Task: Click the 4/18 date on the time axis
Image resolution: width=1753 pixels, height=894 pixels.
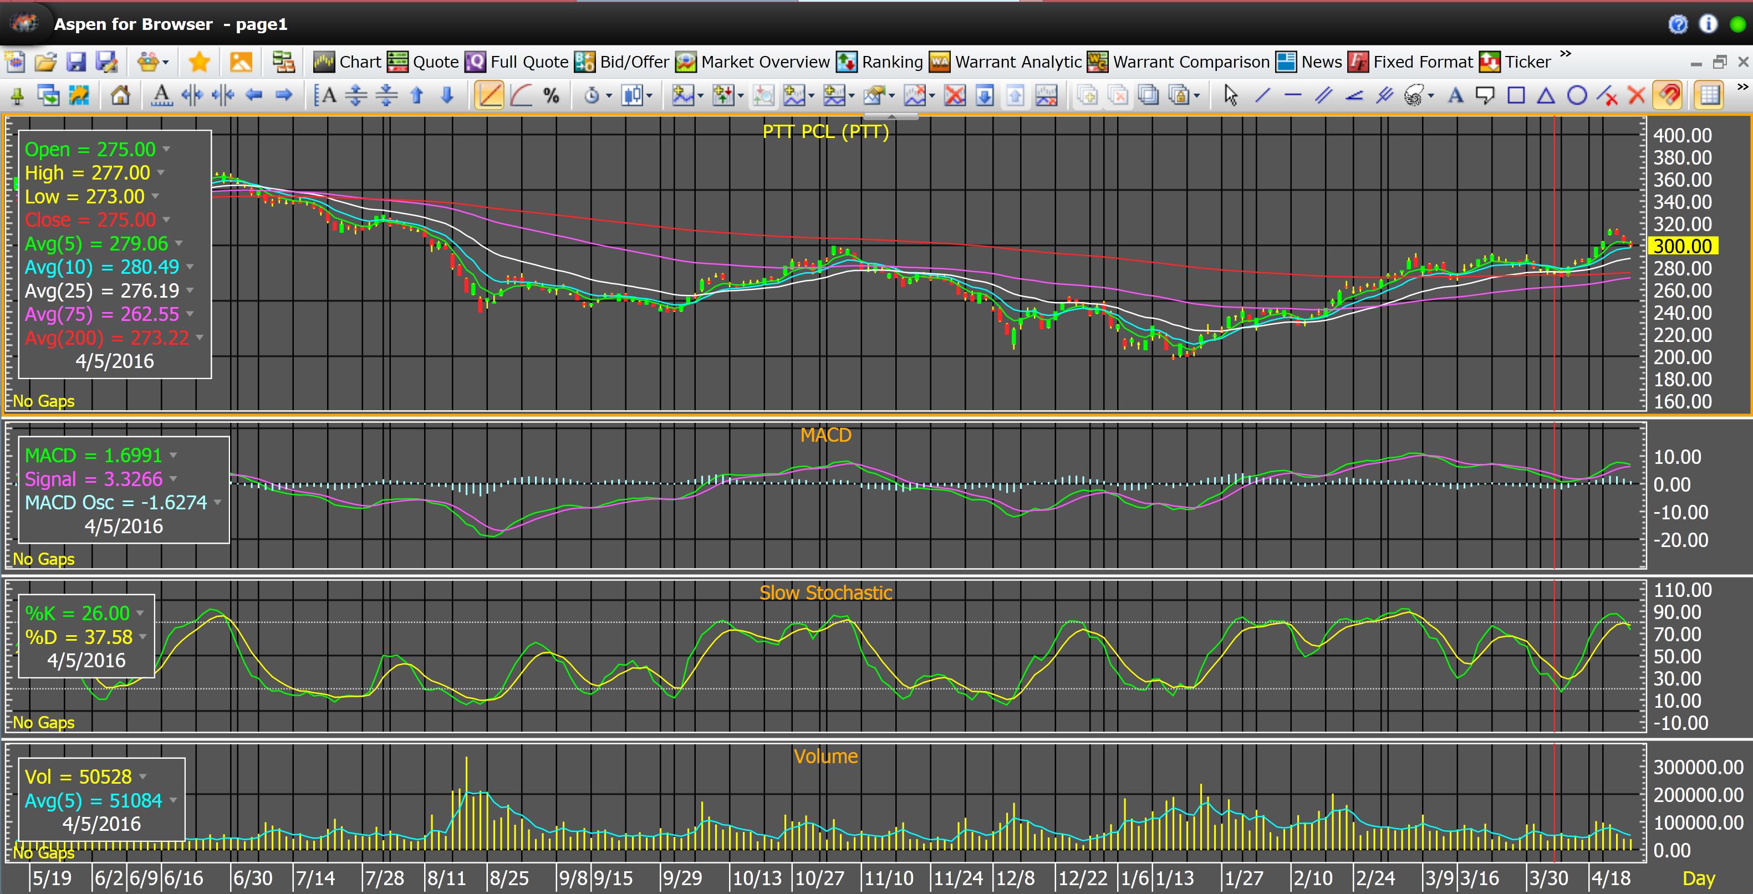Action: coord(1611,878)
